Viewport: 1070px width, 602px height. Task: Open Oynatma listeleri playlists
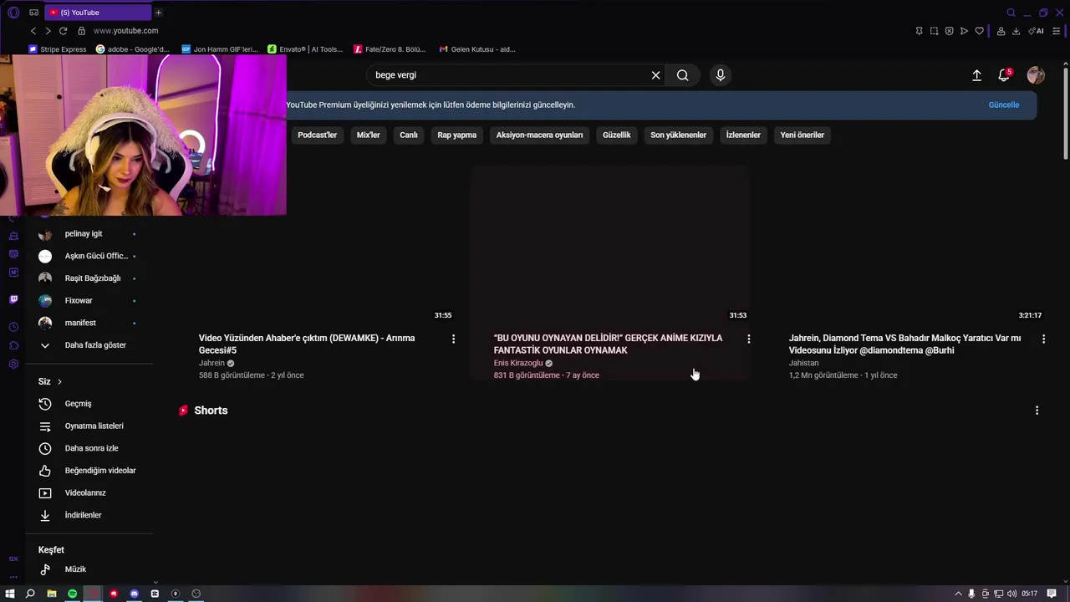[89, 426]
